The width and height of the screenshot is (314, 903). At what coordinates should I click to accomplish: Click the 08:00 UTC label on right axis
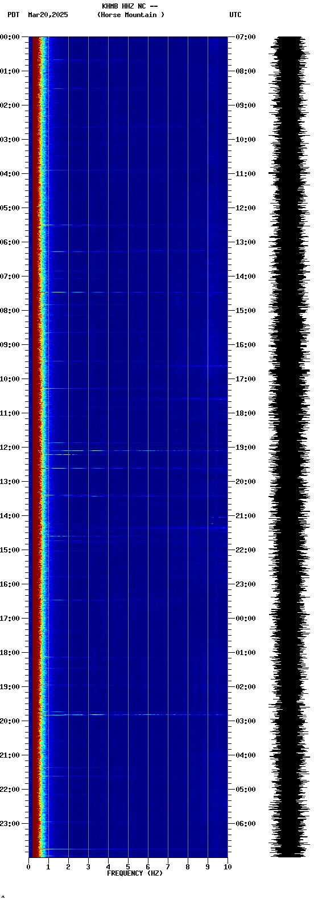(245, 71)
